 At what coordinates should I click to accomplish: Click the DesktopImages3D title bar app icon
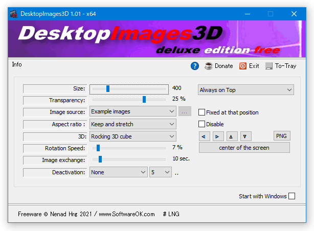pyautogui.click(x=14, y=14)
